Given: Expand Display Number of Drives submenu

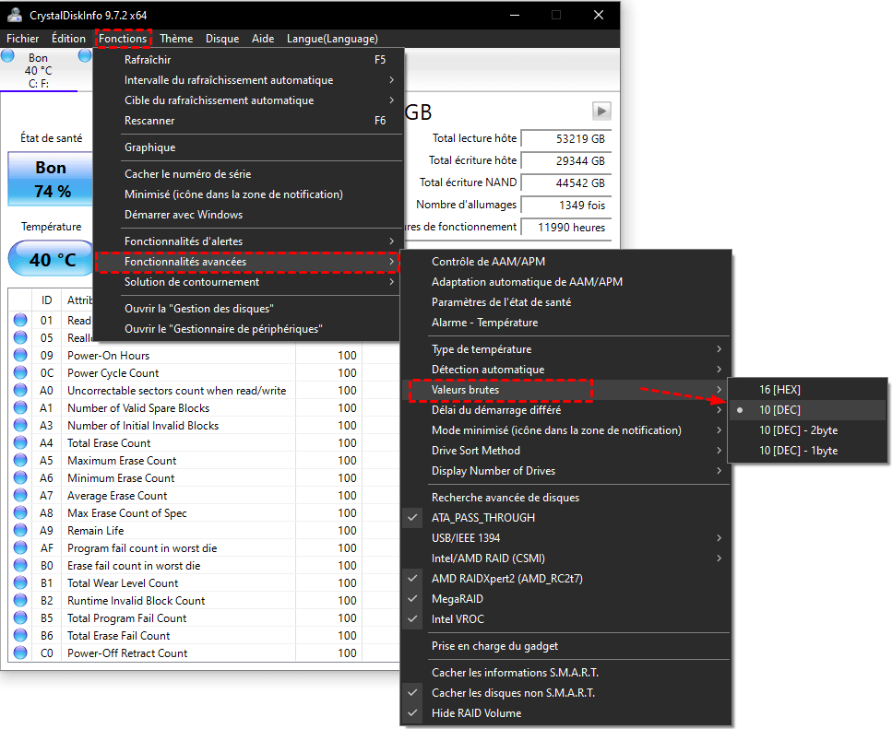Looking at the screenshot, I should coord(566,470).
